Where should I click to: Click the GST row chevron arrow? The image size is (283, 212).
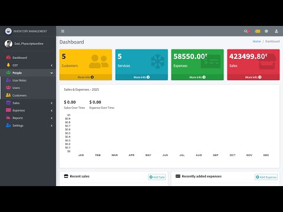[x=52, y=65]
